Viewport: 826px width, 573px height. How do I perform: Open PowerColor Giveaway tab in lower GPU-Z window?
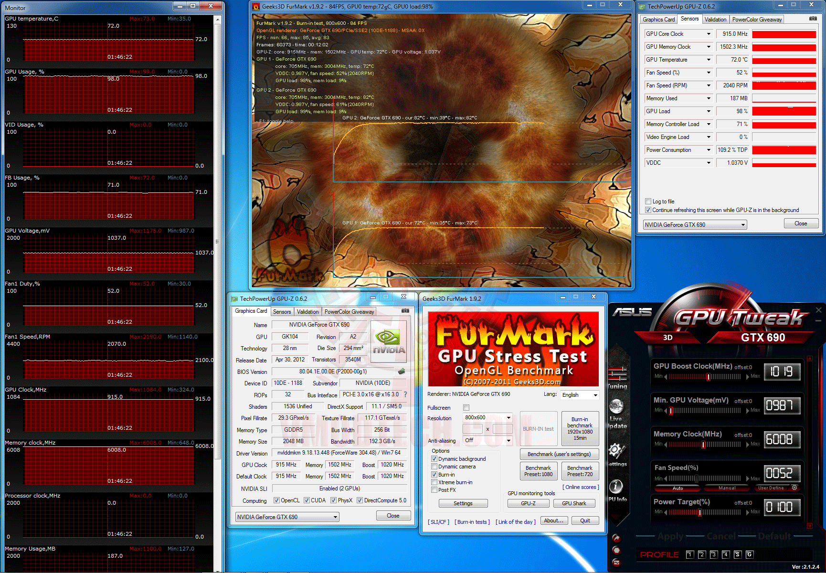point(349,312)
